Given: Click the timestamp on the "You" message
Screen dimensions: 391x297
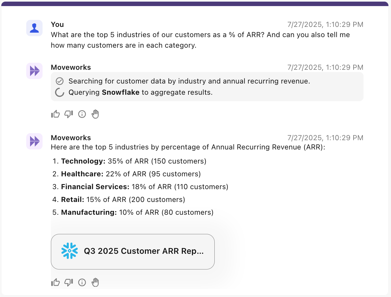Looking at the screenshot, I should point(325,25).
